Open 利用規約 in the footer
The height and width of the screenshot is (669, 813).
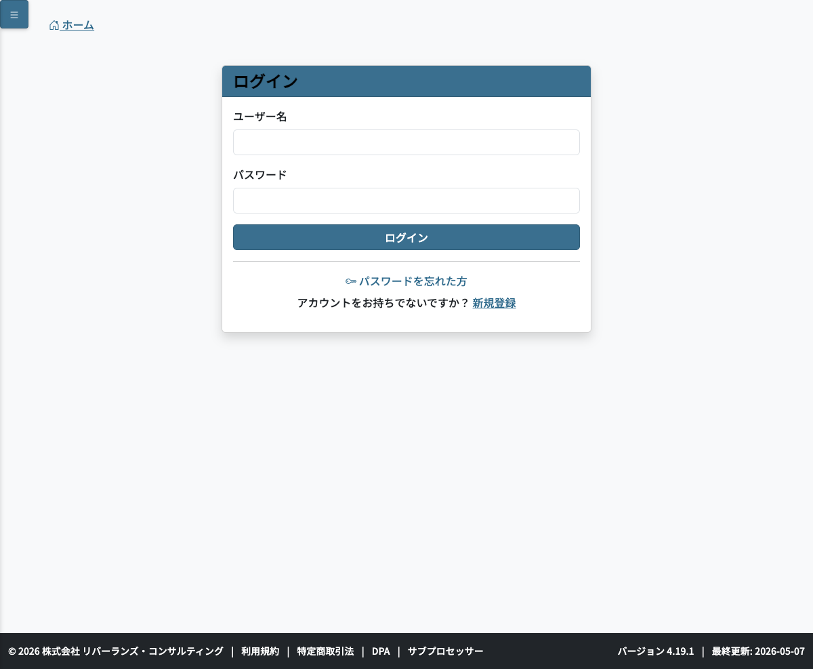click(260, 651)
